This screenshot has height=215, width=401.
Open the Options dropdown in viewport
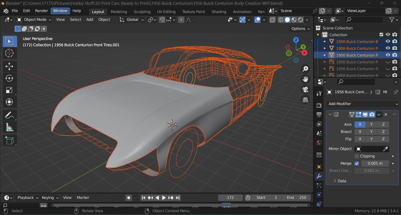(301, 29)
